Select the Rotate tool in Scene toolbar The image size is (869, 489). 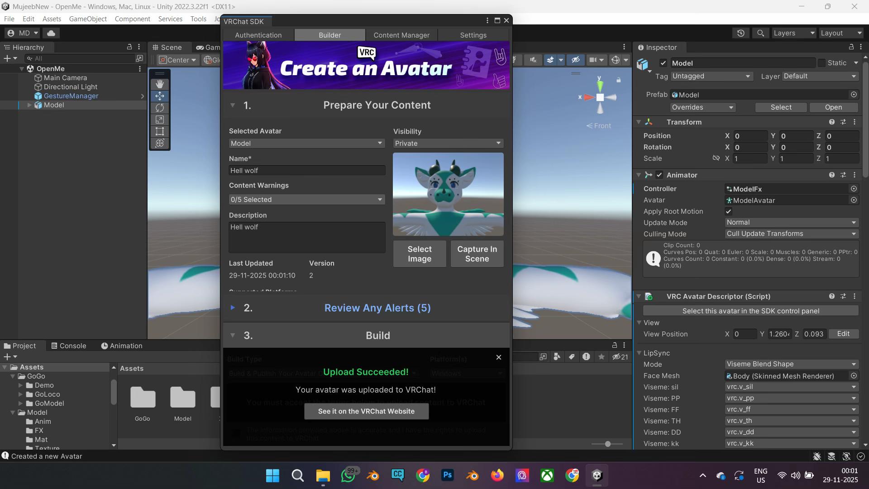point(160,108)
